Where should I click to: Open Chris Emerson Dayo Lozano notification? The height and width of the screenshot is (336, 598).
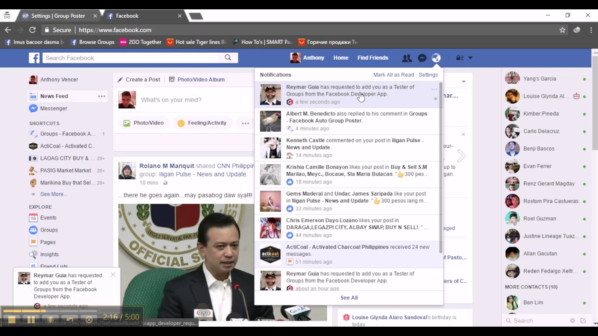pyautogui.click(x=347, y=228)
